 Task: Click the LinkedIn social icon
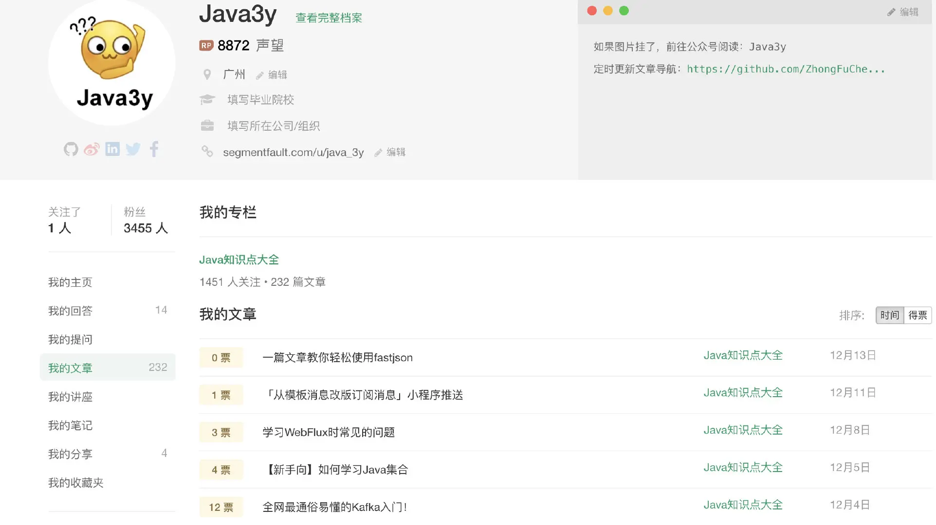tap(112, 149)
